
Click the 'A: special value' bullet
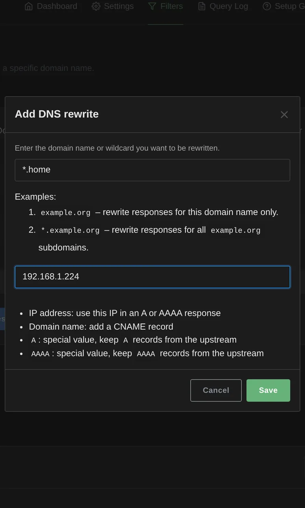click(x=134, y=340)
